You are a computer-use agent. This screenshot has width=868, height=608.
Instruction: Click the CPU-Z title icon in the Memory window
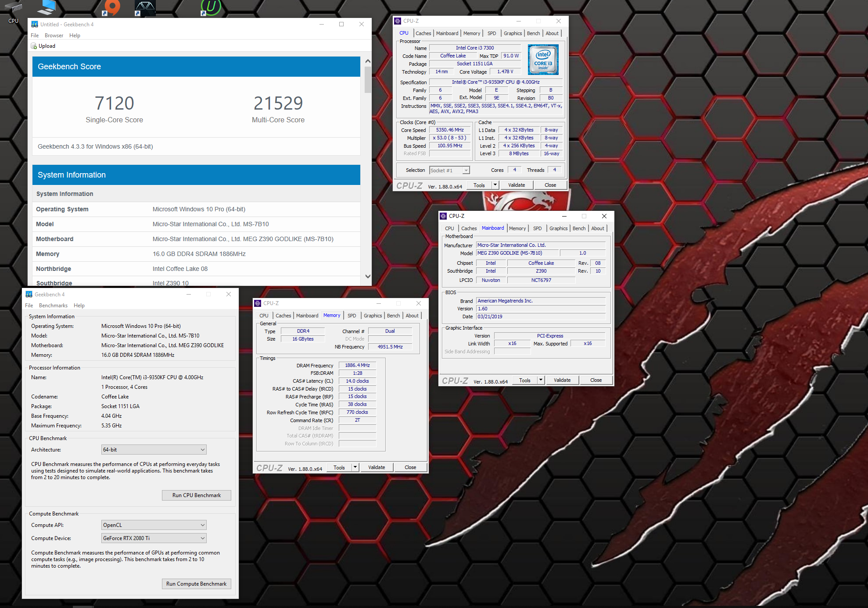click(x=258, y=303)
